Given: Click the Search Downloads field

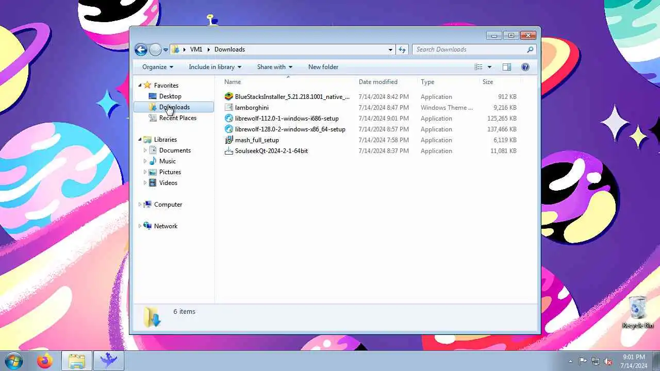Looking at the screenshot, I should click(469, 49).
